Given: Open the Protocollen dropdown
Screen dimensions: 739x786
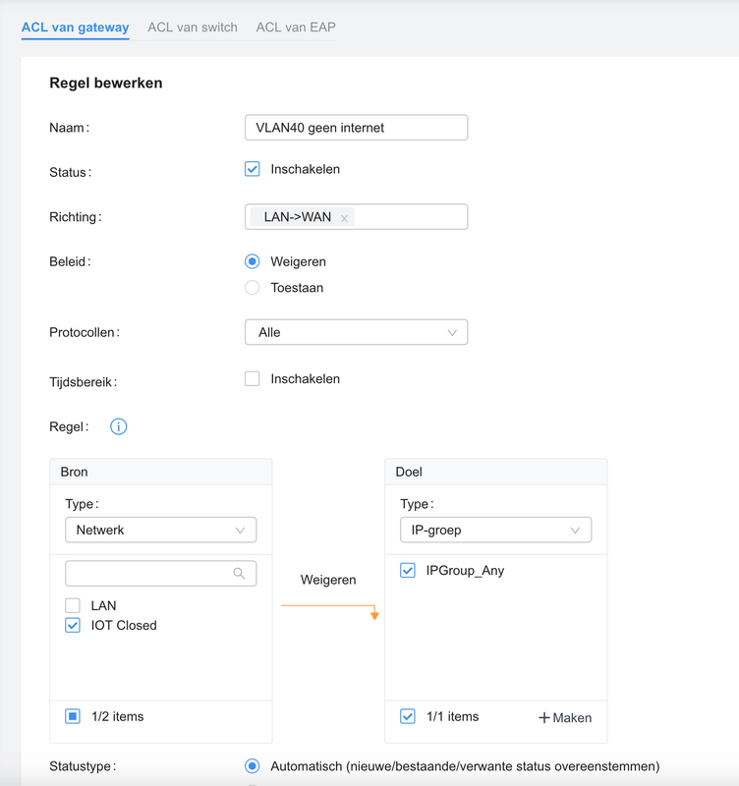Looking at the screenshot, I should coord(356,333).
